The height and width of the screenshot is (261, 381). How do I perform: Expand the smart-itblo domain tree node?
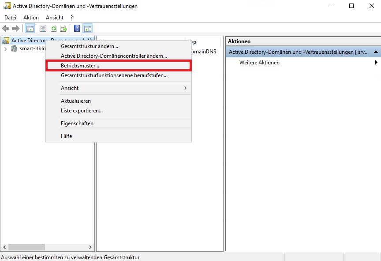(x=5, y=48)
